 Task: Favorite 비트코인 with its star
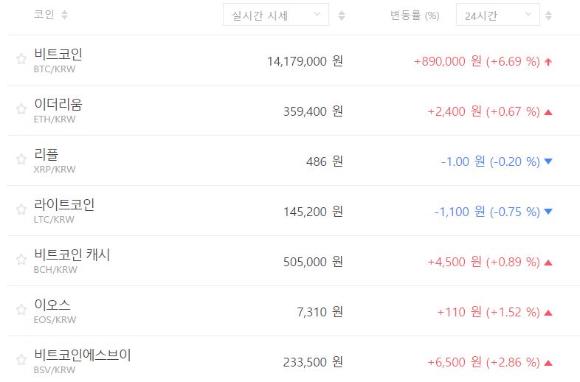(21, 60)
